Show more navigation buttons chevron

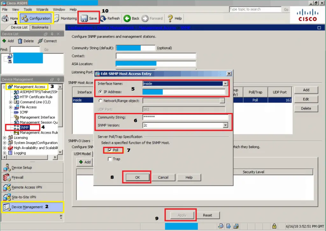coord(61,217)
